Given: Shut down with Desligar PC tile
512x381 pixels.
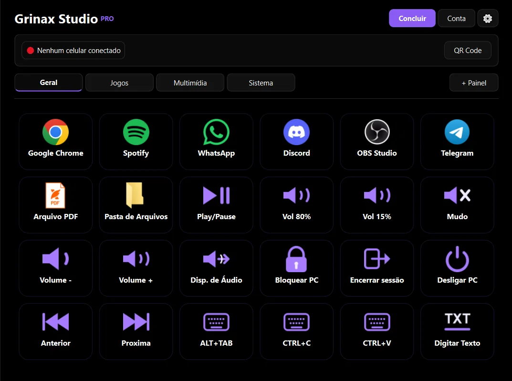Looking at the screenshot, I should click(x=457, y=268).
